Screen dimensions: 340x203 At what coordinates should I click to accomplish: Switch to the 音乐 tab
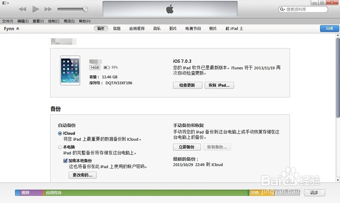157,28
